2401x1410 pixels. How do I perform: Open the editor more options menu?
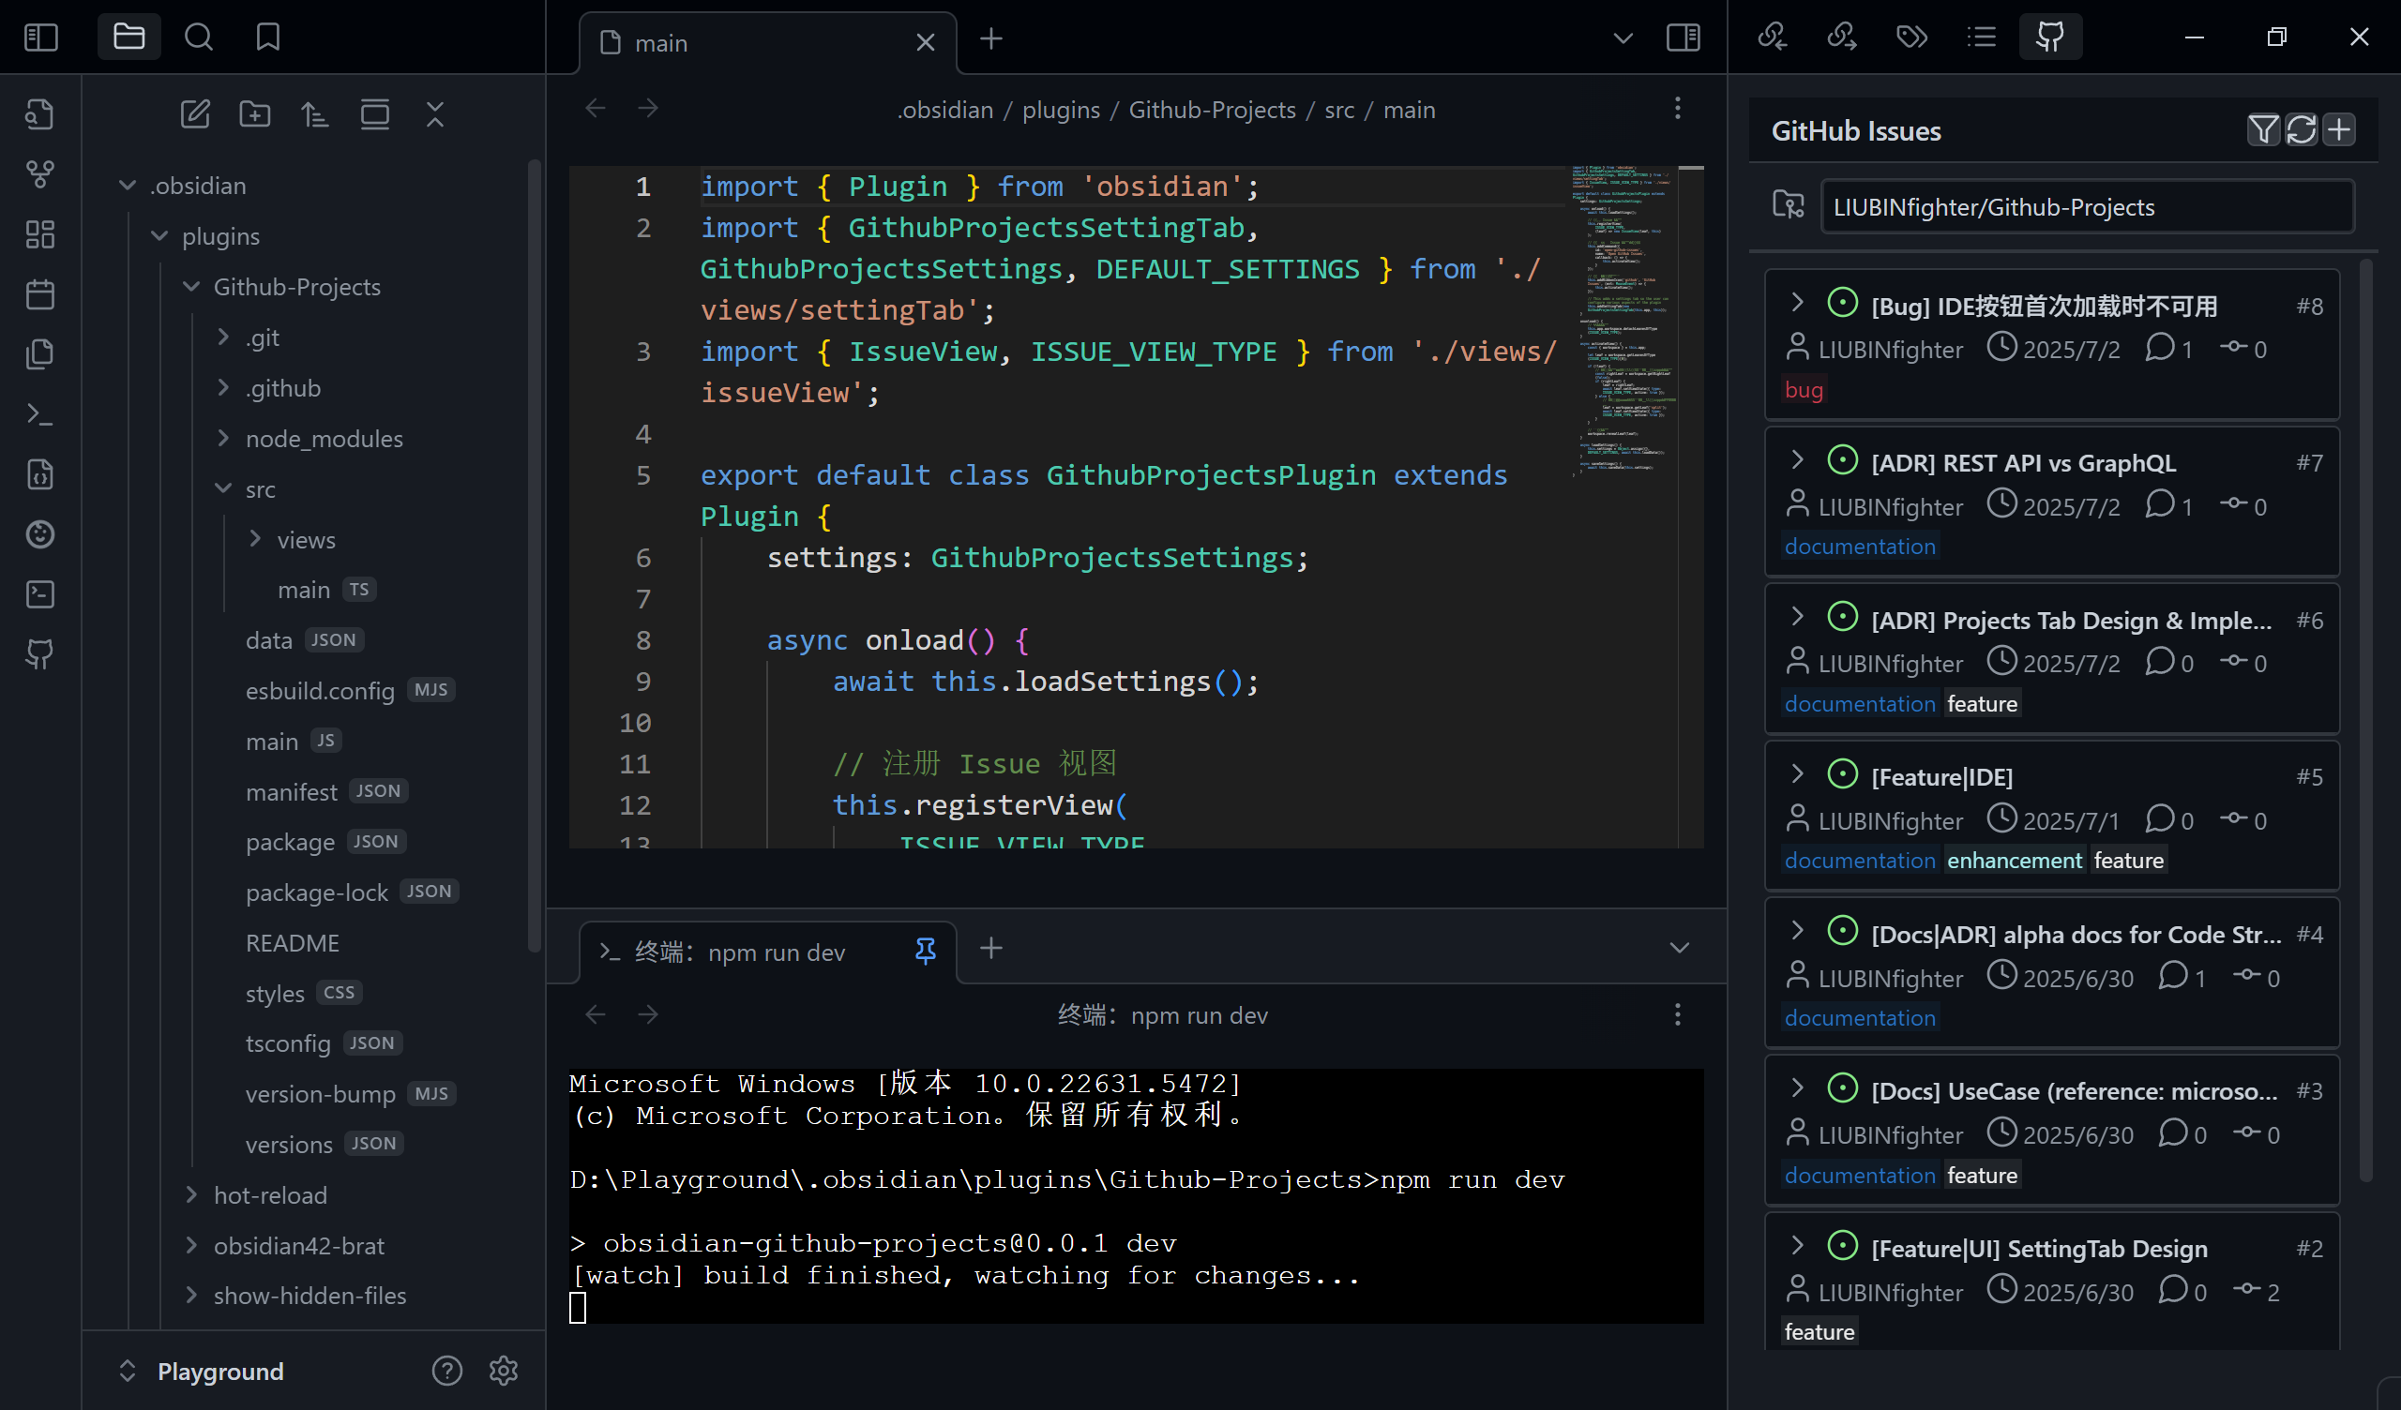coord(1678,109)
